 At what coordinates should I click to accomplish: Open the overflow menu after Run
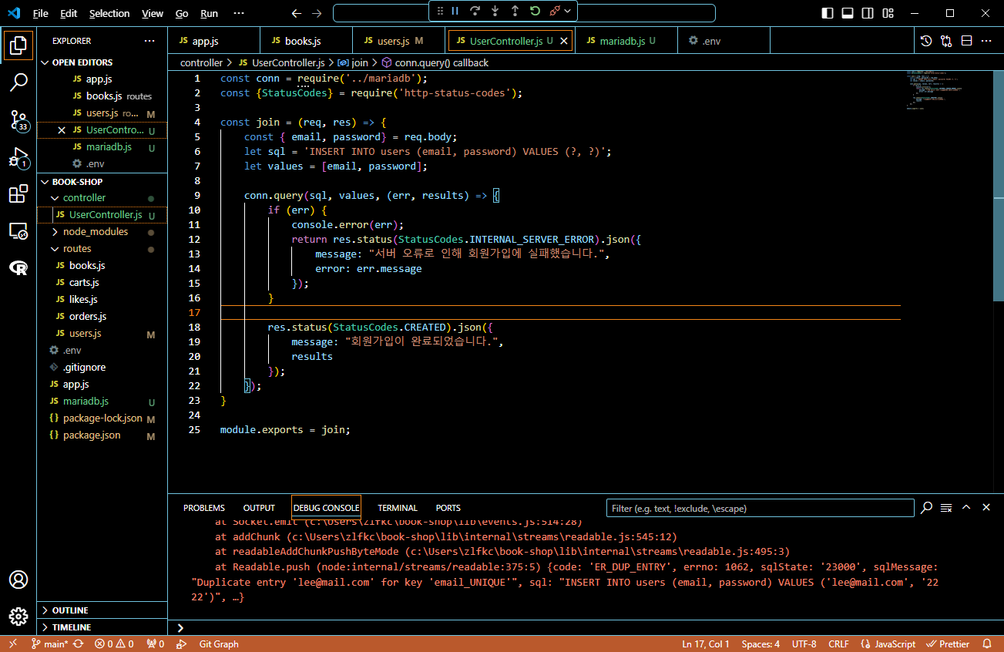point(238,13)
